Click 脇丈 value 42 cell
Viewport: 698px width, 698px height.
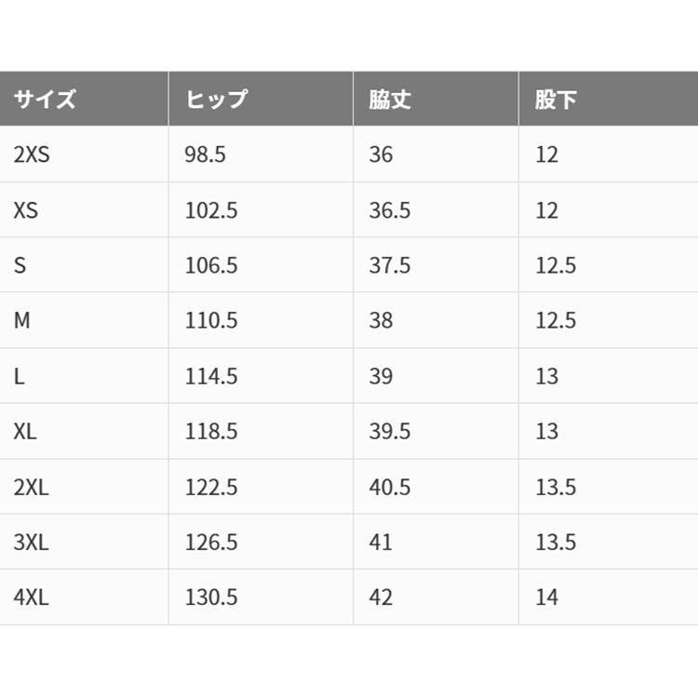tap(436, 597)
